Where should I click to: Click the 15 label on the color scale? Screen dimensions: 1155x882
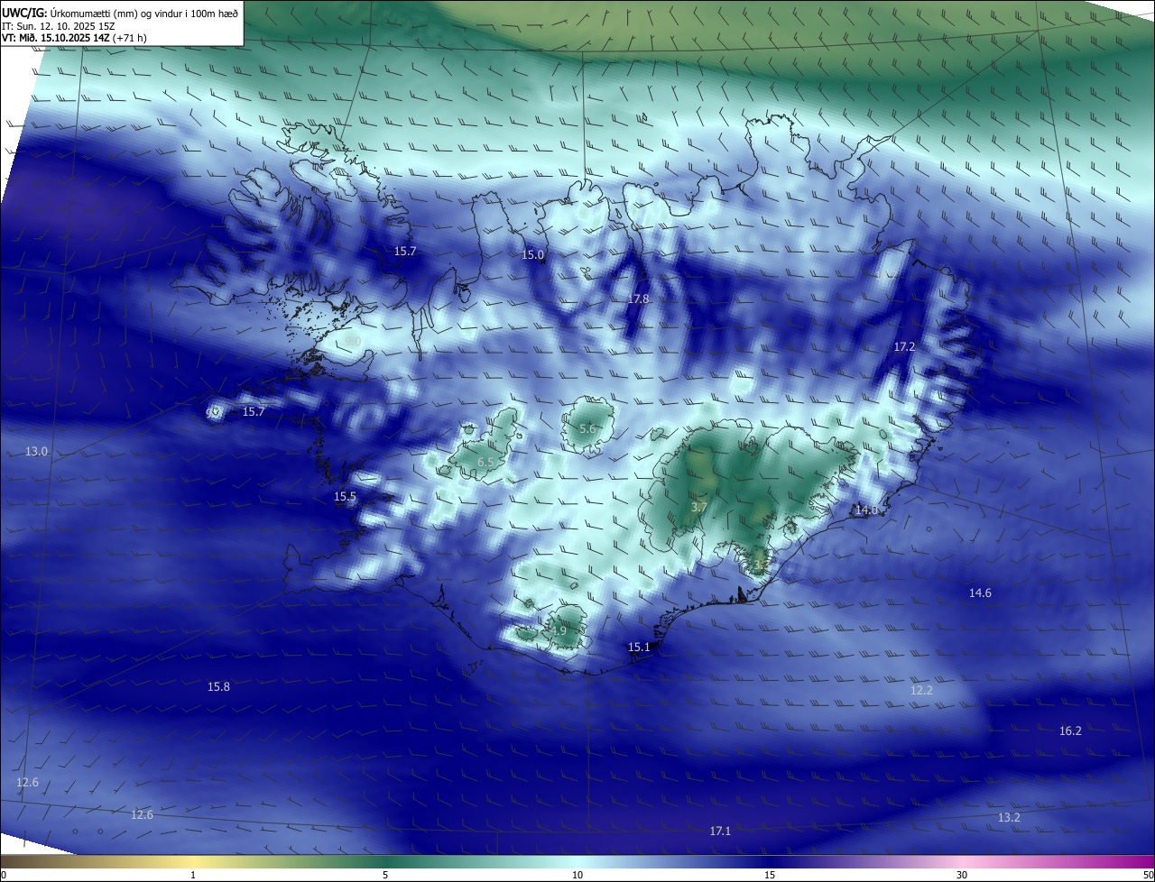point(770,875)
